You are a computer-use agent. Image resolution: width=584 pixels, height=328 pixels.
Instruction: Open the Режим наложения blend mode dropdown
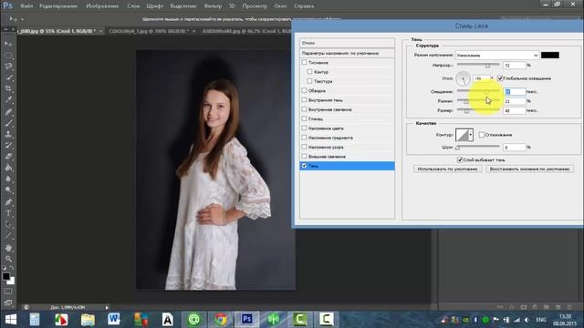497,55
